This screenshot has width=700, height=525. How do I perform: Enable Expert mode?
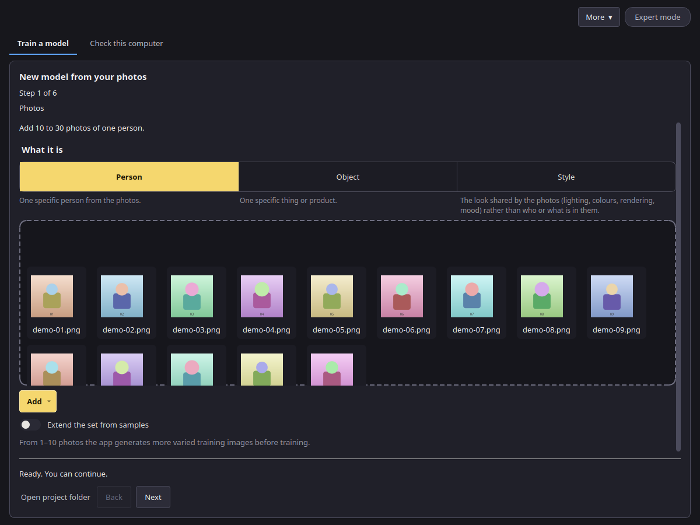click(x=657, y=17)
